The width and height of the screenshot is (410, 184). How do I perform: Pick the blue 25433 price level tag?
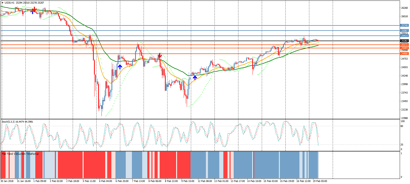tap(404, 36)
